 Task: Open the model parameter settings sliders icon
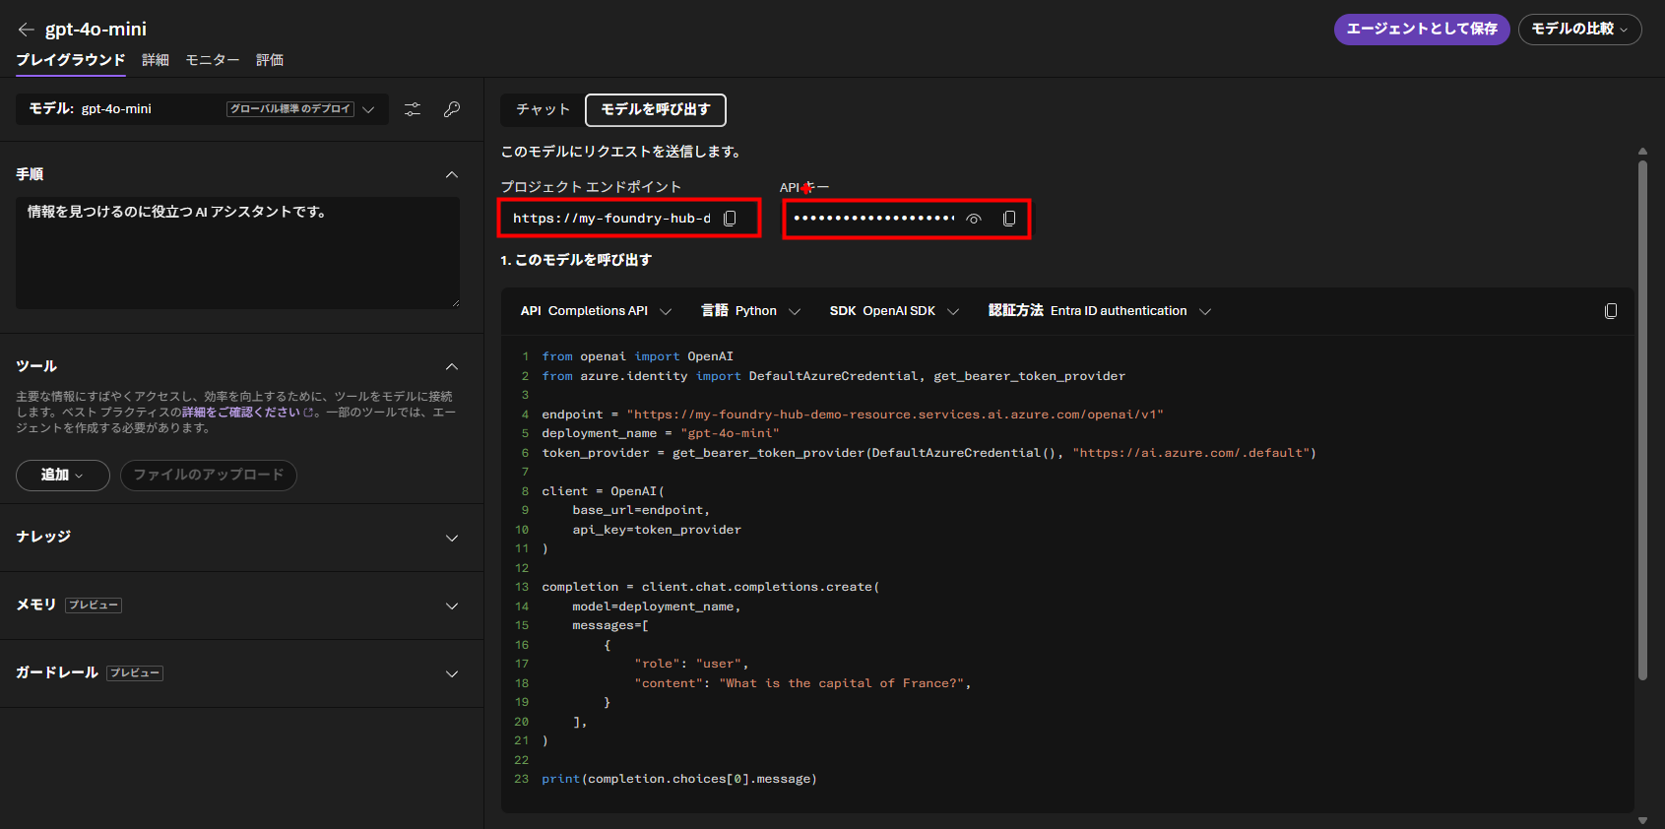pos(413,109)
